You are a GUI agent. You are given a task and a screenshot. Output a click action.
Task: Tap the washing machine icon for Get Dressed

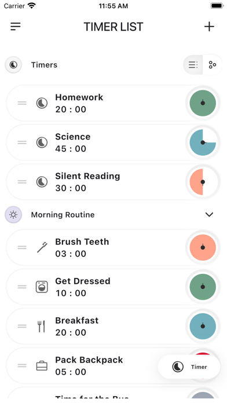click(x=42, y=287)
